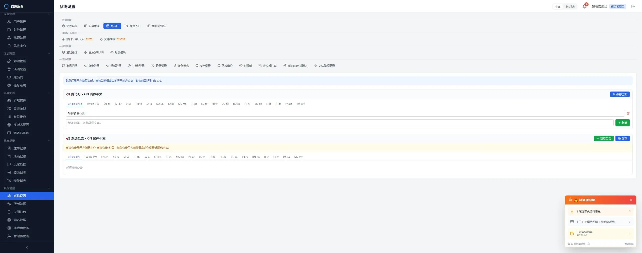Click the 任务系统 target icon in sidebar
This screenshot has width=642, height=253.
tap(9, 85)
